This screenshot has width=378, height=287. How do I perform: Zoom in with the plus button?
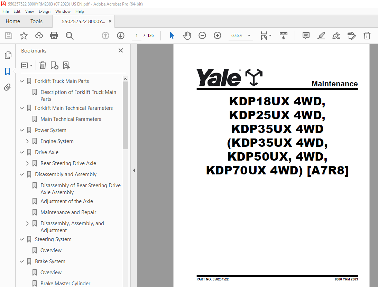(217, 36)
